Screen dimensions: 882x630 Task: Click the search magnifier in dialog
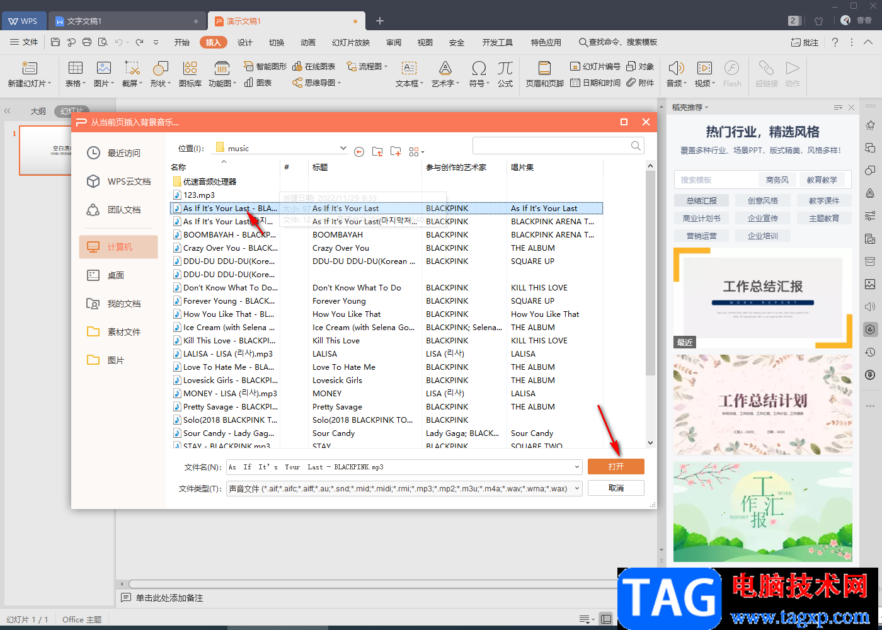pyautogui.click(x=636, y=146)
